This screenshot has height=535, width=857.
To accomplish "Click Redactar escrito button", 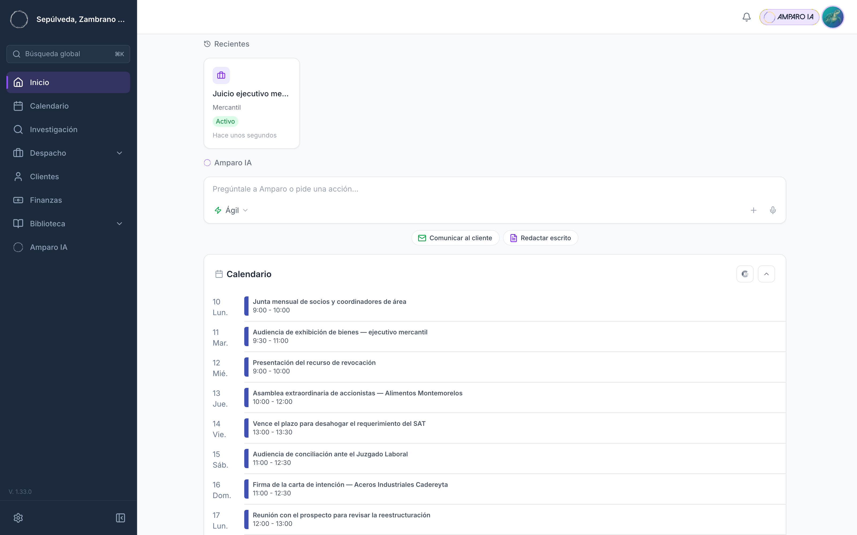I will (x=540, y=238).
